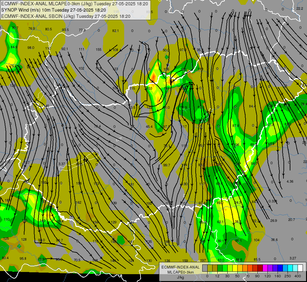Click the J/kg unit label in legend

[180, 277]
